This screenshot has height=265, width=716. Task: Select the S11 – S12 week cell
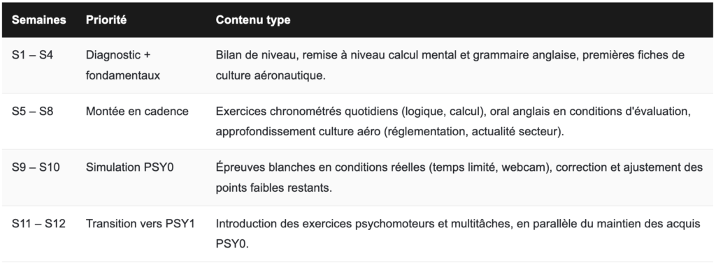pyautogui.click(x=38, y=224)
